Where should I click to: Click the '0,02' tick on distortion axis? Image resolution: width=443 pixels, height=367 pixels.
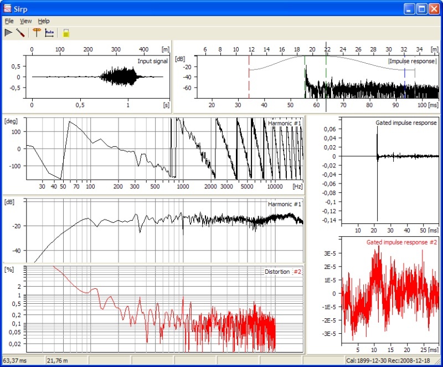coord(15,344)
